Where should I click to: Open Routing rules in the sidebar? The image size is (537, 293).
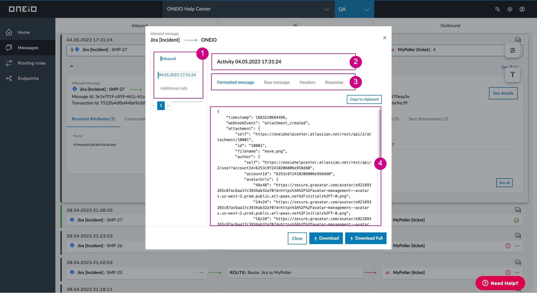pyautogui.click(x=28, y=63)
